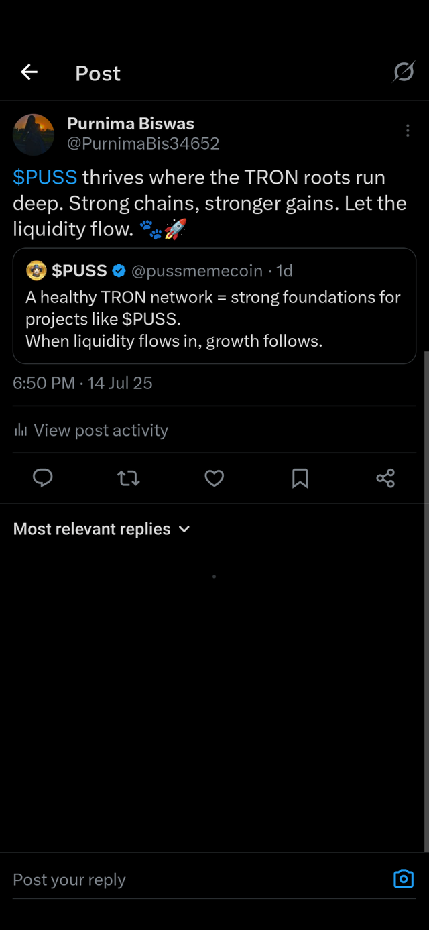The image size is (429, 930).
Task: Open the $PUSS cashtag link in post
Action: 45,178
